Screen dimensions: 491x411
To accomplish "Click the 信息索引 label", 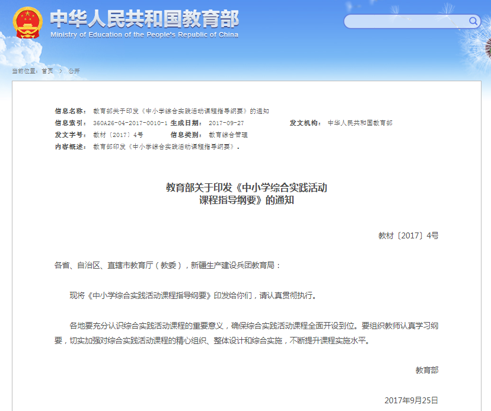I will (x=71, y=123).
